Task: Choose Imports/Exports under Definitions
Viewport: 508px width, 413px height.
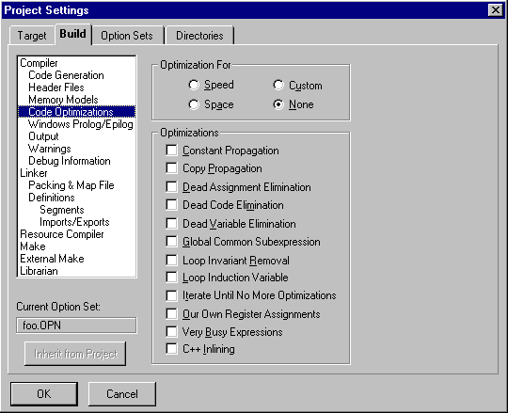Action: [74, 222]
